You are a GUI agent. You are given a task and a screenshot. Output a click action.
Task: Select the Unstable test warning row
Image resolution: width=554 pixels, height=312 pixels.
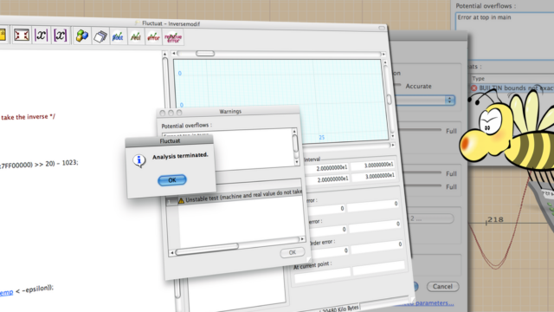pos(235,197)
